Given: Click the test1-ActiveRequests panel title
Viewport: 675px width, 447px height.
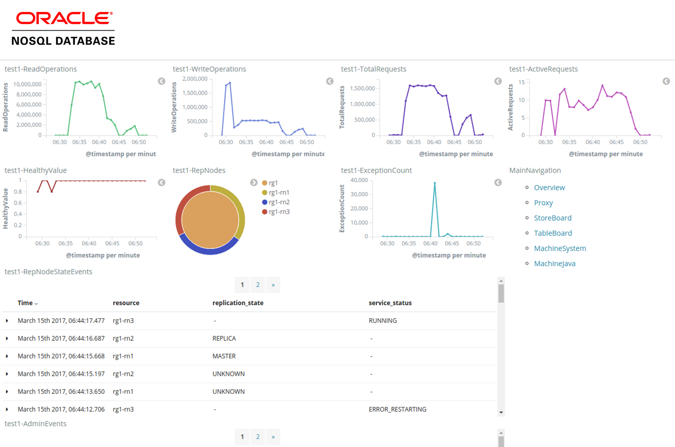Looking at the screenshot, I should click(x=544, y=69).
